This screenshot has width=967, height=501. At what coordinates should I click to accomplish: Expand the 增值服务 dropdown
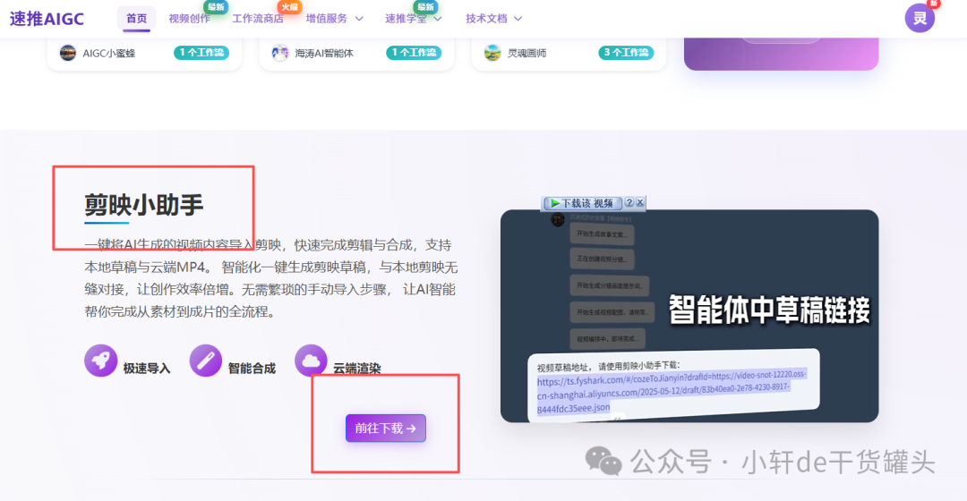tap(334, 19)
